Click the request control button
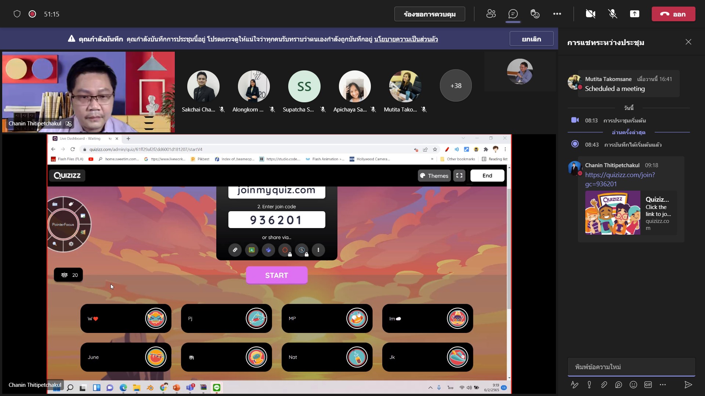The image size is (705, 396). coord(430,14)
